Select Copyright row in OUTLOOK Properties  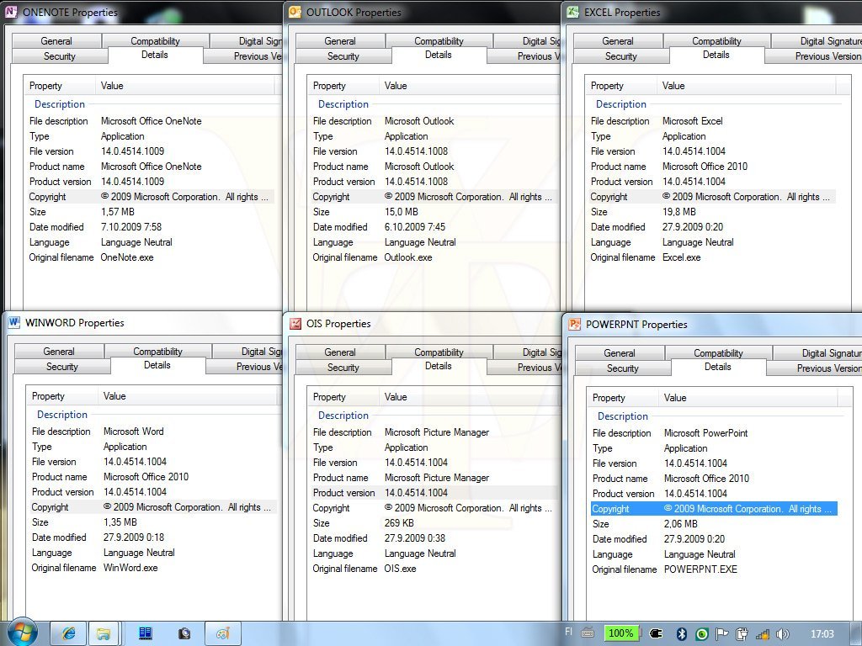[433, 197]
